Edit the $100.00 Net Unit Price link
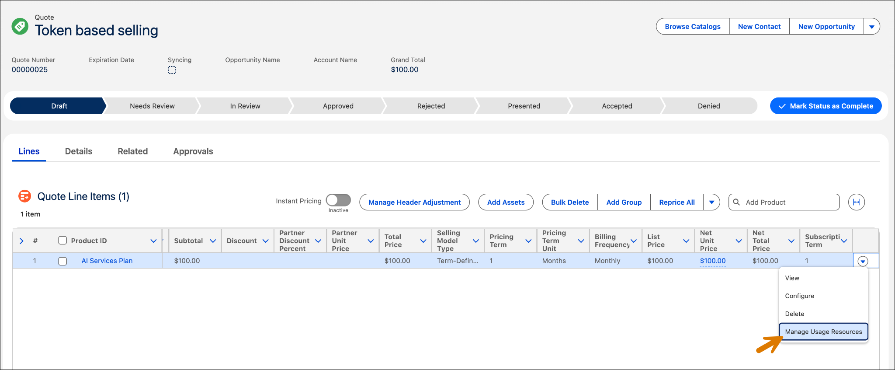 click(x=713, y=261)
